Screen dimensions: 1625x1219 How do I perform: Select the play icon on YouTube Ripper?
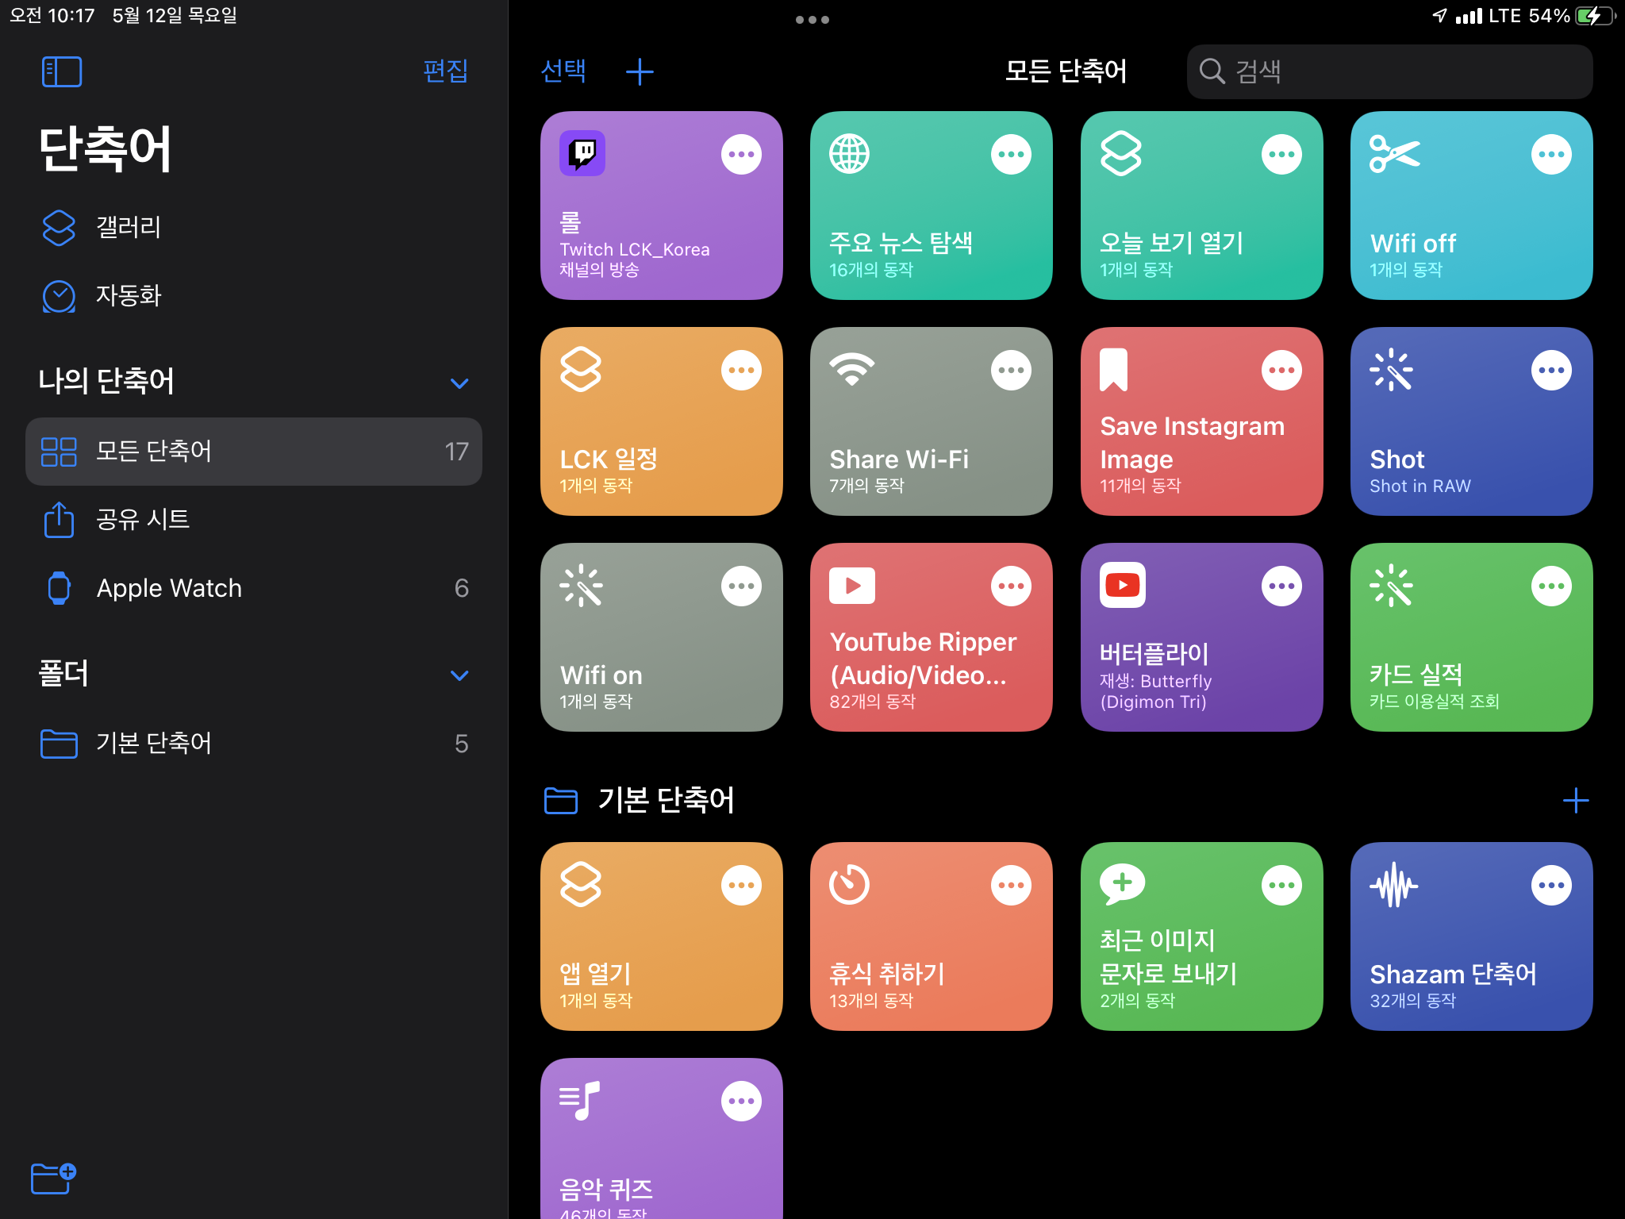[x=851, y=585]
